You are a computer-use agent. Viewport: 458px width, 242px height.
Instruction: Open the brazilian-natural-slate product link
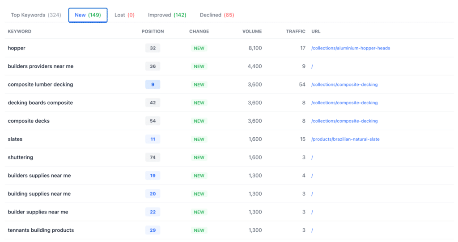345,139
